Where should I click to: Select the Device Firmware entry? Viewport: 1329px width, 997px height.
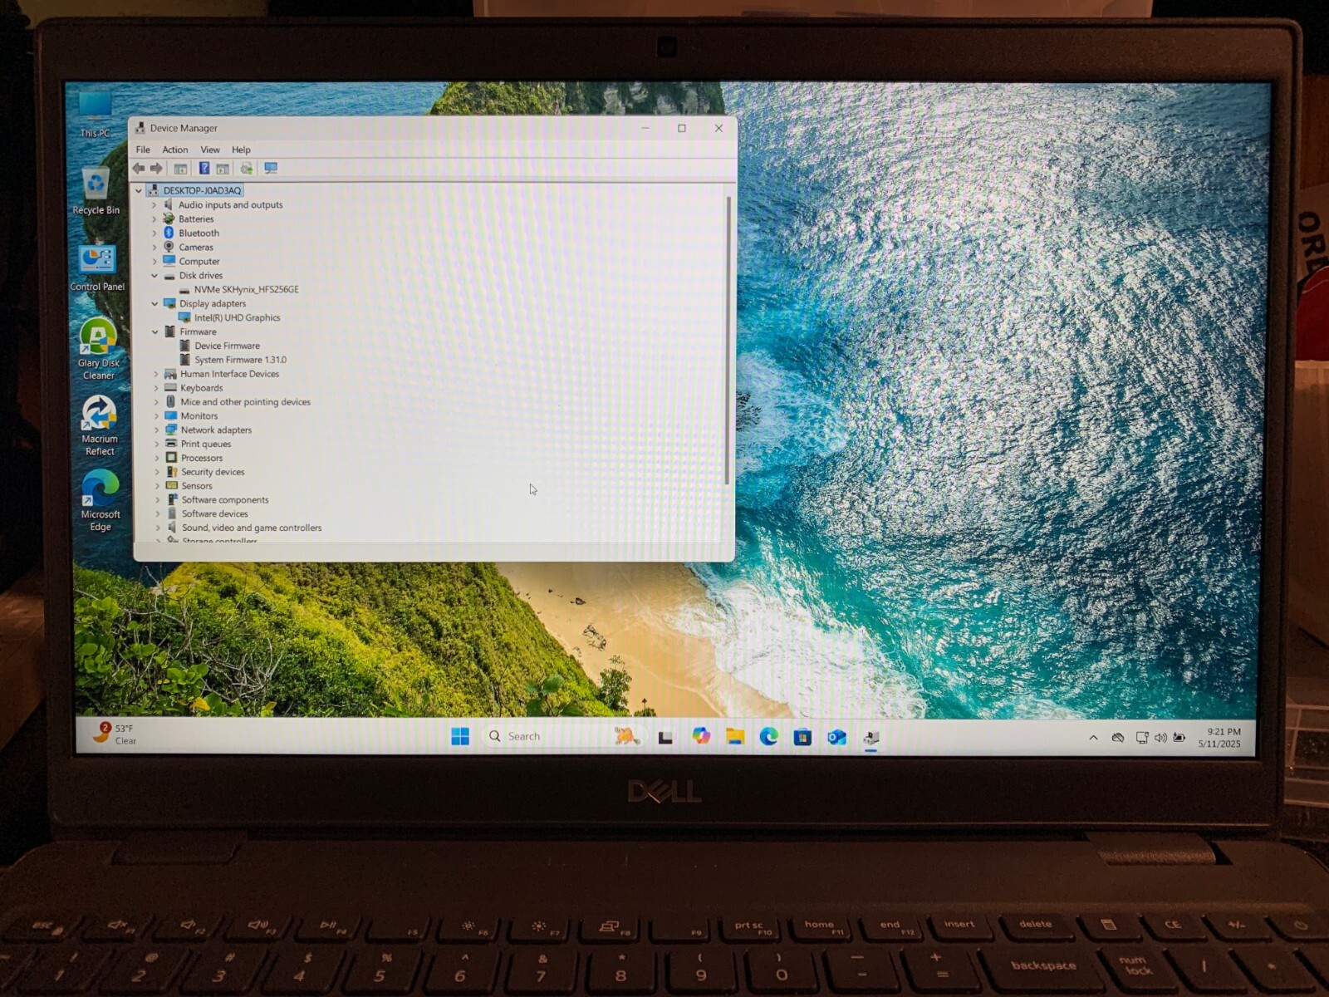(219, 346)
